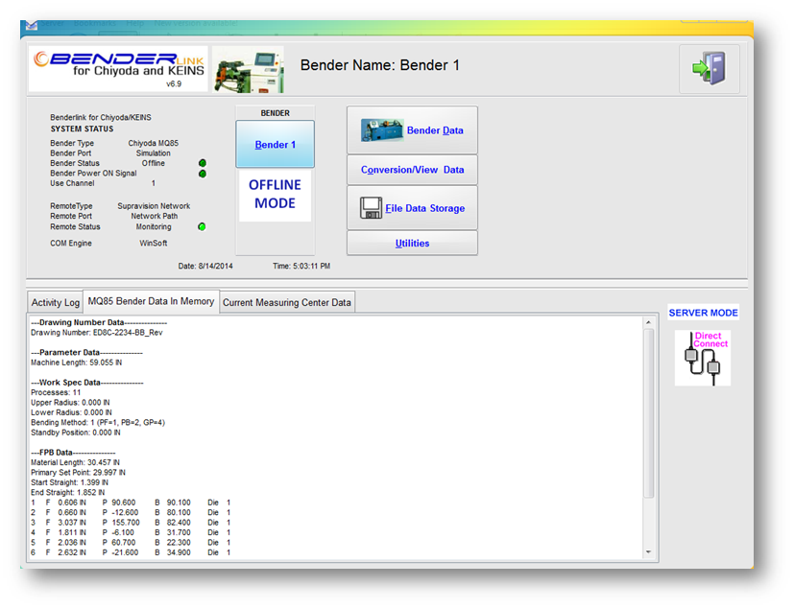
Task: Open Bender Data
Action: [412, 130]
